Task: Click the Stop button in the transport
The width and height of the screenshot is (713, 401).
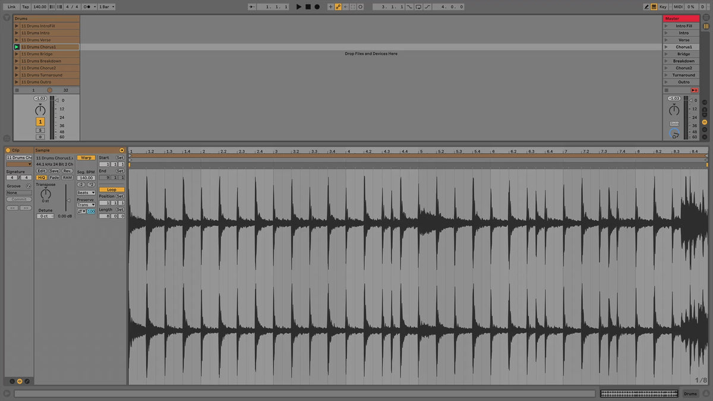Action: tap(308, 7)
